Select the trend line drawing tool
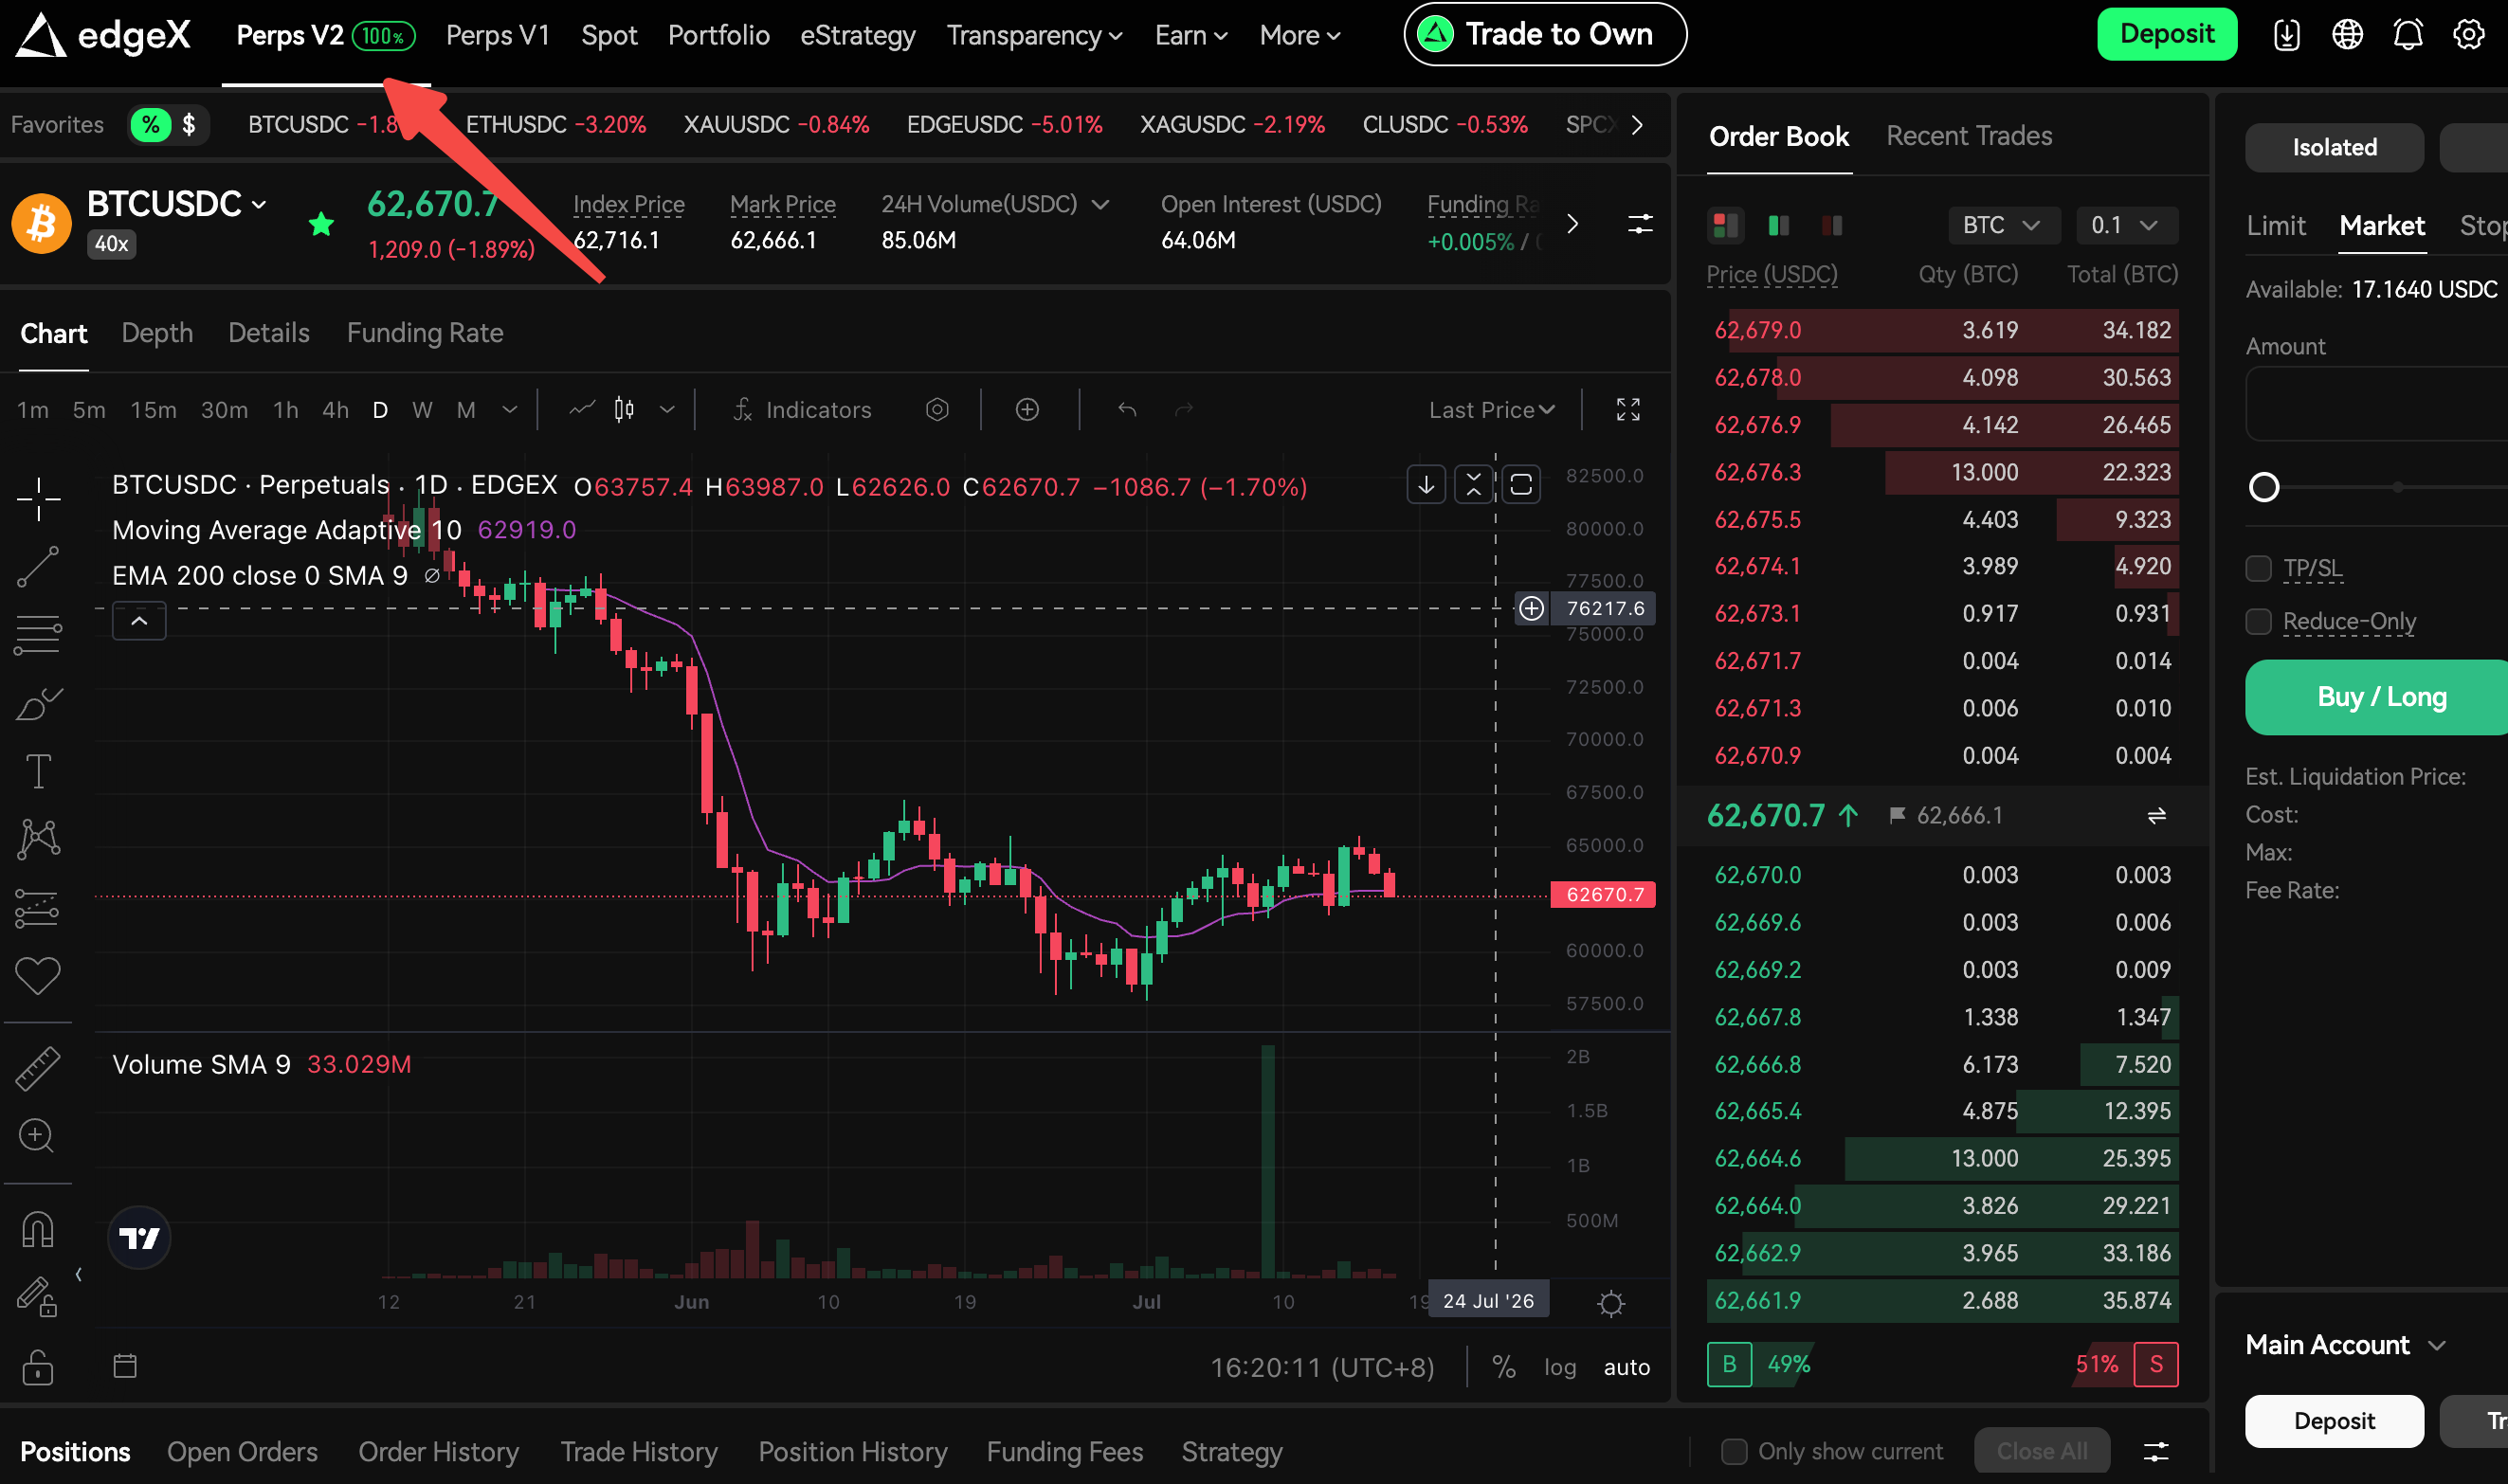The height and width of the screenshot is (1484, 2508). (x=38, y=566)
